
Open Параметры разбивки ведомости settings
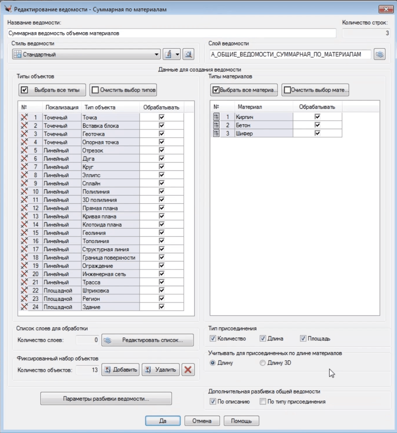[x=106, y=399]
